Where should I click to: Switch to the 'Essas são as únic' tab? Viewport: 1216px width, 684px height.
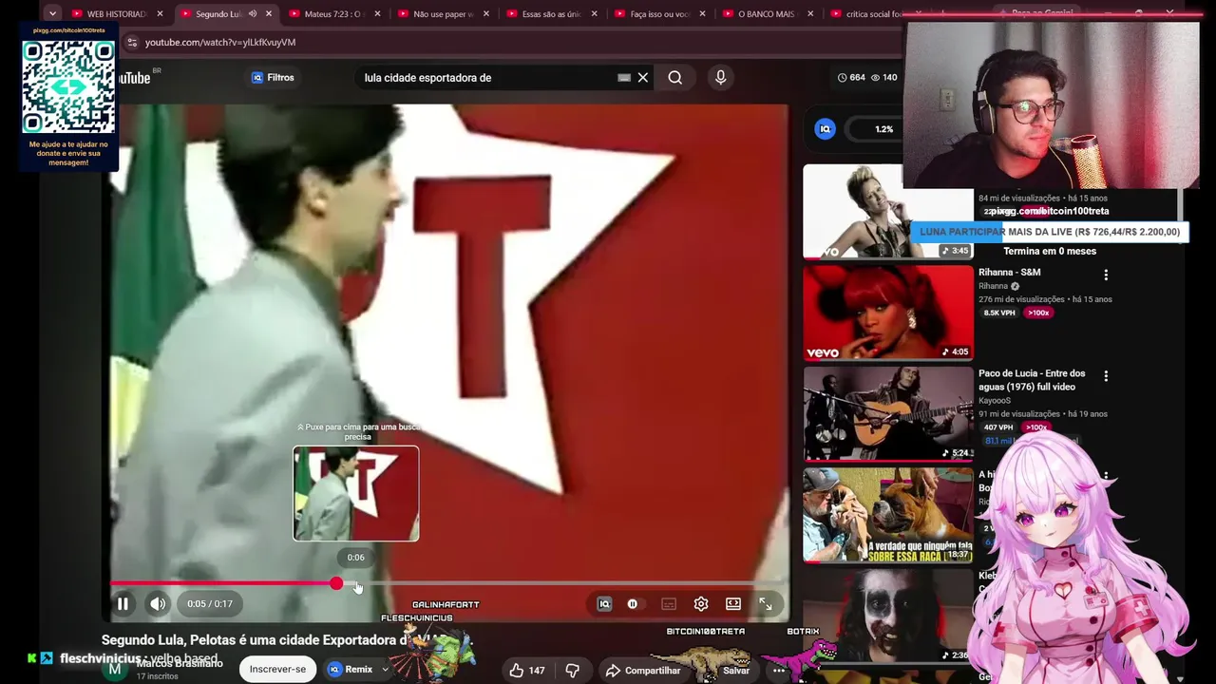click(551, 14)
